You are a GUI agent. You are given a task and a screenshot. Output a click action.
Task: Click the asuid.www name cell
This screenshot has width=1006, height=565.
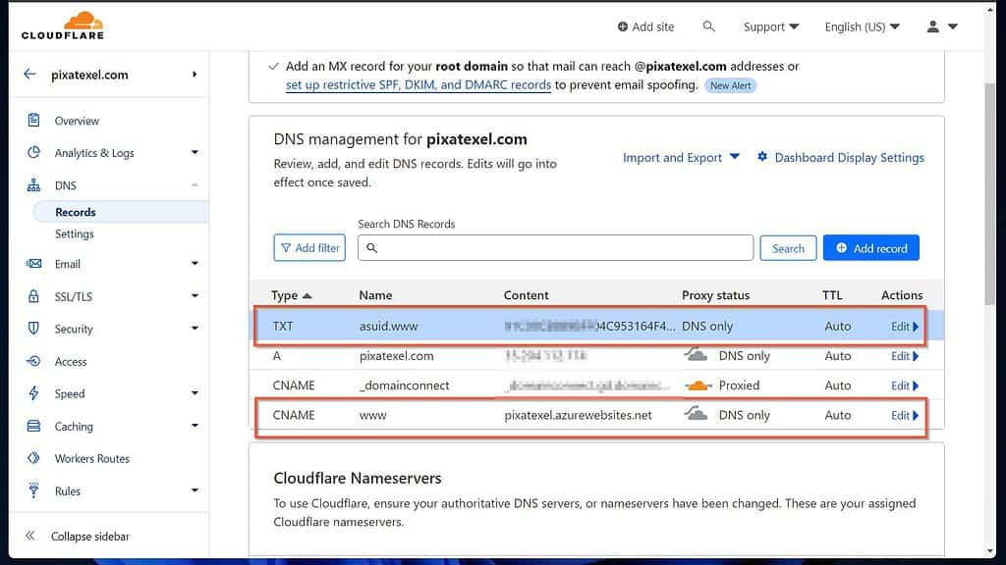point(388,326)
